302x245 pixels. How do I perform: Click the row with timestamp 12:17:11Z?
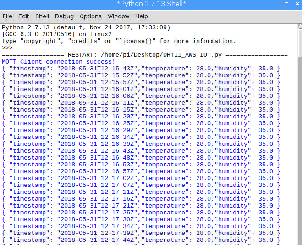pos(141,192)
